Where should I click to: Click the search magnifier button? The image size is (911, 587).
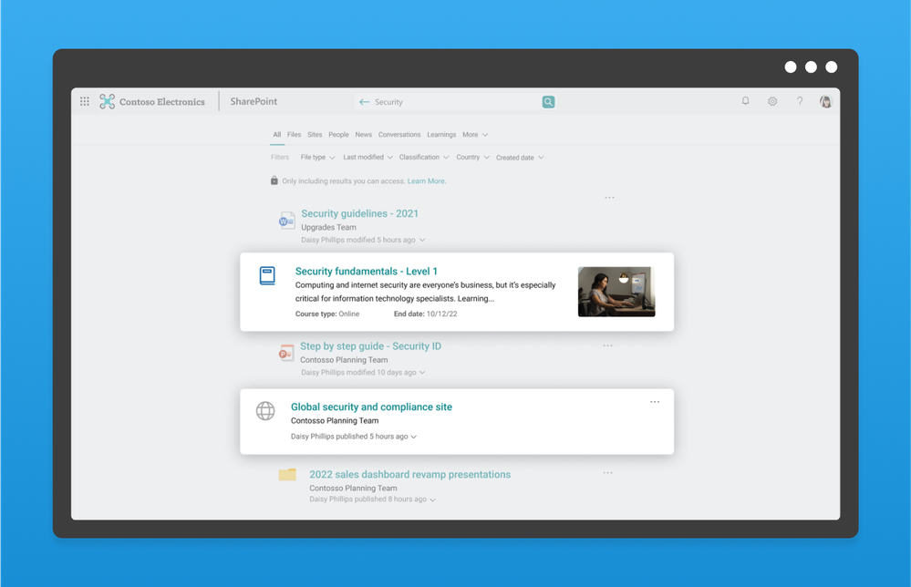(548, 101)
